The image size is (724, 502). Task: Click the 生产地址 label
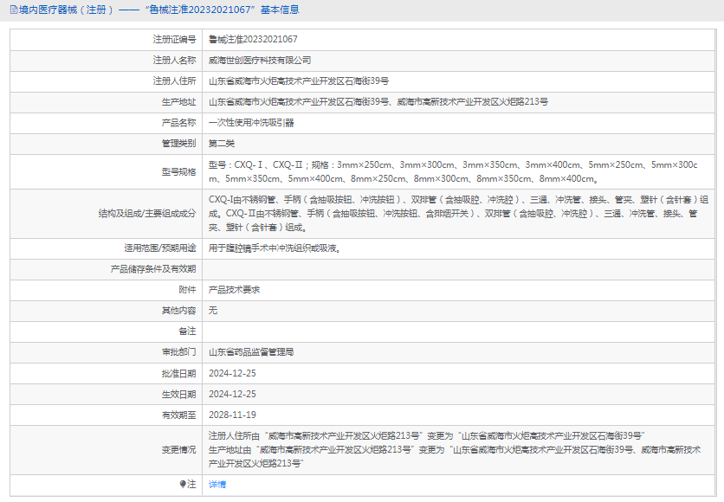[x=178, y=101]
